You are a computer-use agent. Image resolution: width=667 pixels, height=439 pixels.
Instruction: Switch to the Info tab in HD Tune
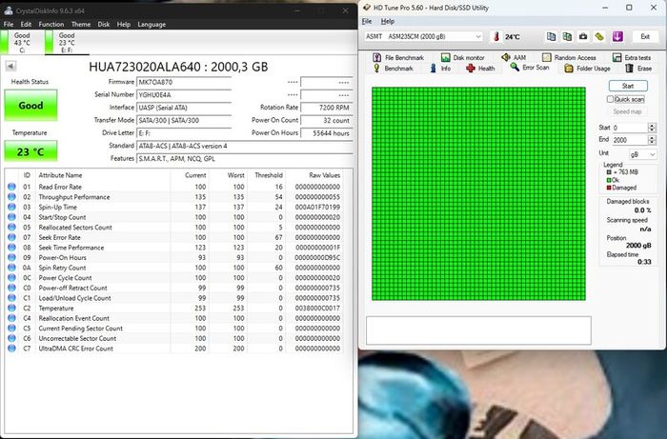440,69
